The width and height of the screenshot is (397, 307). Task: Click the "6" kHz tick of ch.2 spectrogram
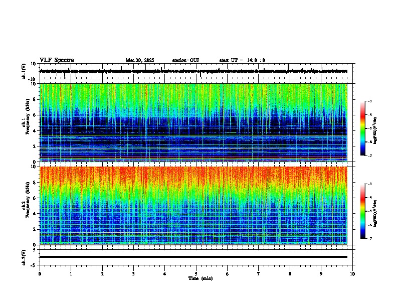click(x=35, y=198)
